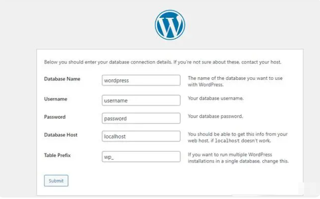Click the Table Prefix input containing wp_

tap(141, 157)
